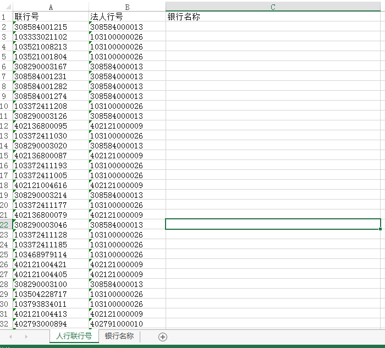Click cell containing 103372411208
The height and width of the screenshot is (348, 385).
pyautogui.click(x=51, y=106)
